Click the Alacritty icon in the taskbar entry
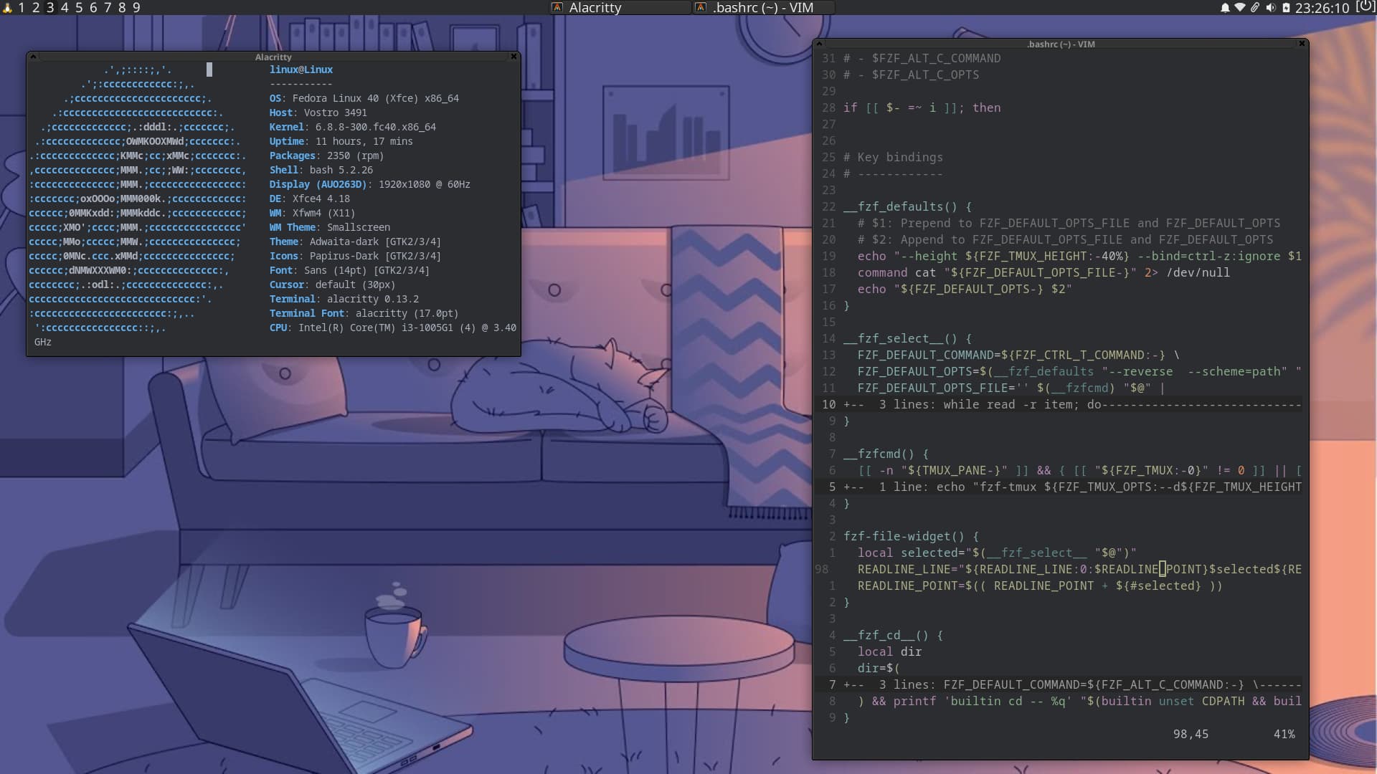 [557, 8]
